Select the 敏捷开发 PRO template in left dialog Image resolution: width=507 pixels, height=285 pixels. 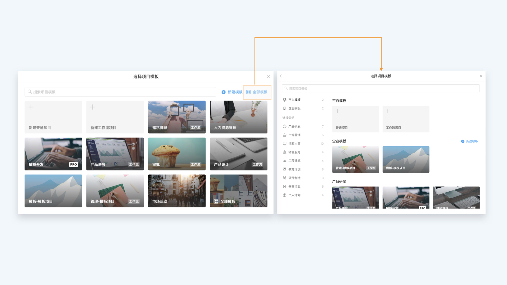click(x=53, y=154)
